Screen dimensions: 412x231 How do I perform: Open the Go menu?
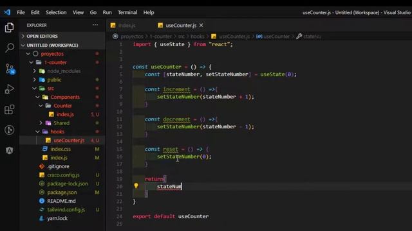tap(93, 12)
